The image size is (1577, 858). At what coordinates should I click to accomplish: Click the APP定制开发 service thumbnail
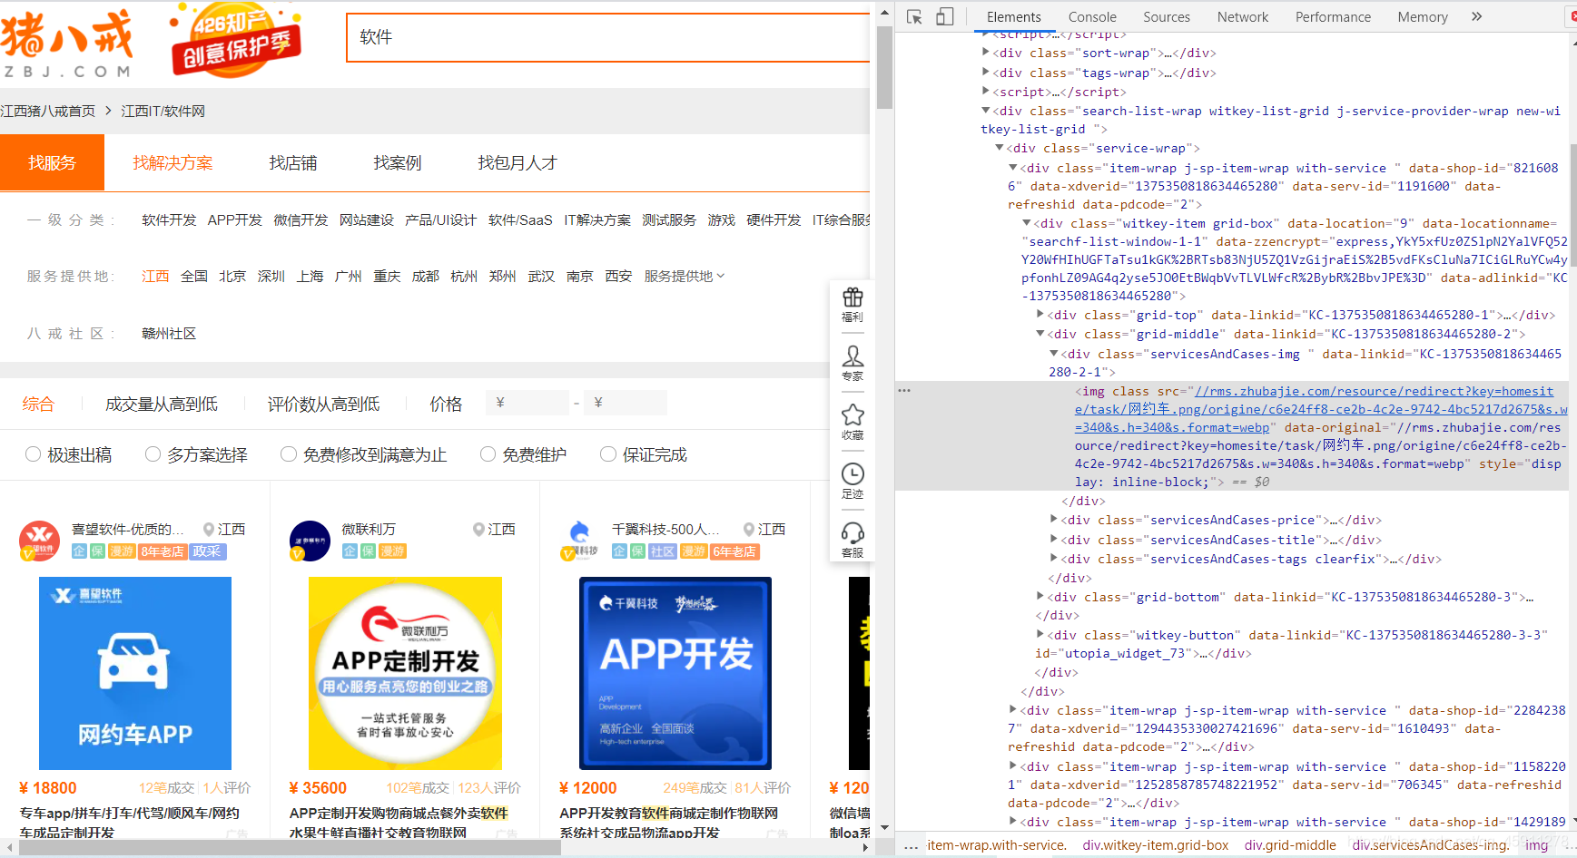405,673
